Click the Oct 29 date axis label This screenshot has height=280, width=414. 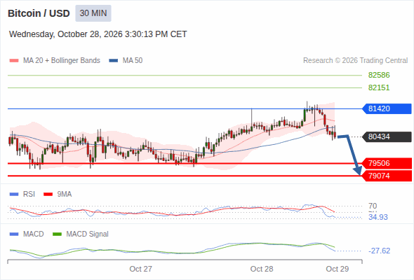tap(338, 269)
